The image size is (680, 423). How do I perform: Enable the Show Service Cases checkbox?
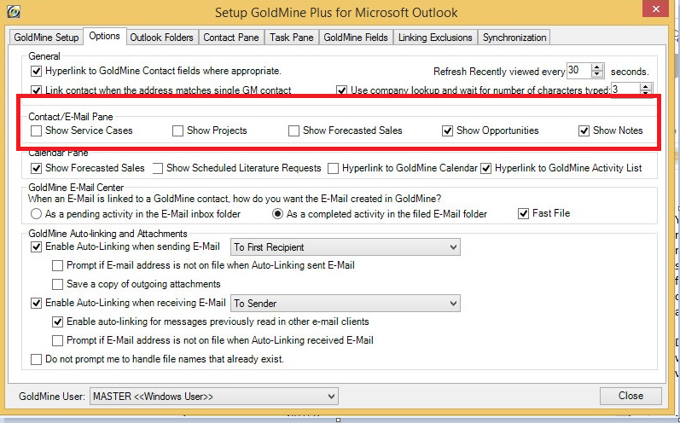tap(36, 131)
